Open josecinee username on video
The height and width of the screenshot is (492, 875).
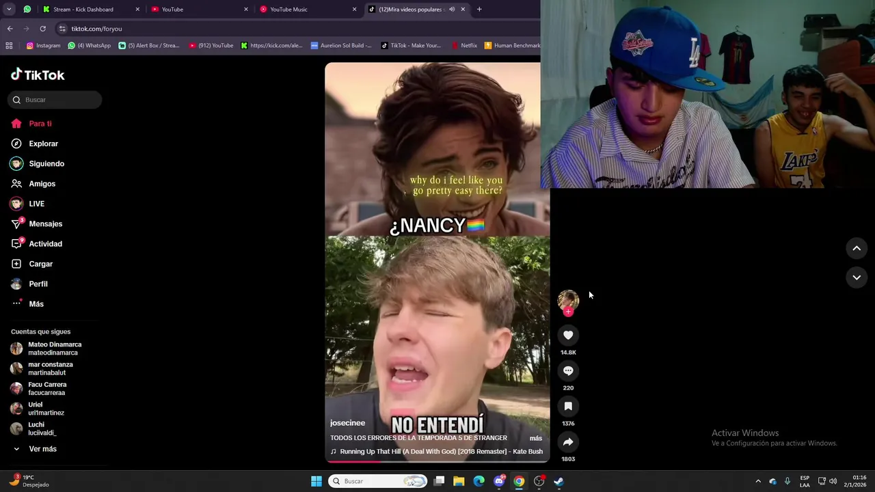pyautogui.click(x=347, y=423)
